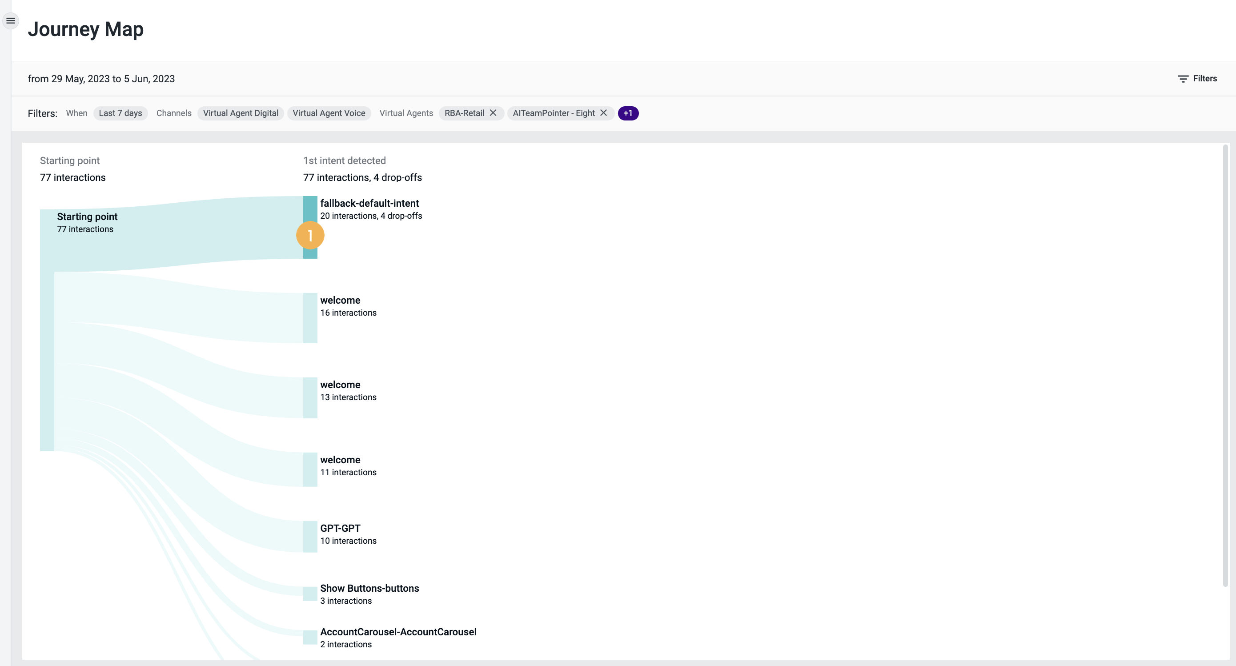Image resolution: width=1236 pixels, height=666 pixels.
Task: Click the '1st intent detected' column heading
Action: [x=345, y=161]
